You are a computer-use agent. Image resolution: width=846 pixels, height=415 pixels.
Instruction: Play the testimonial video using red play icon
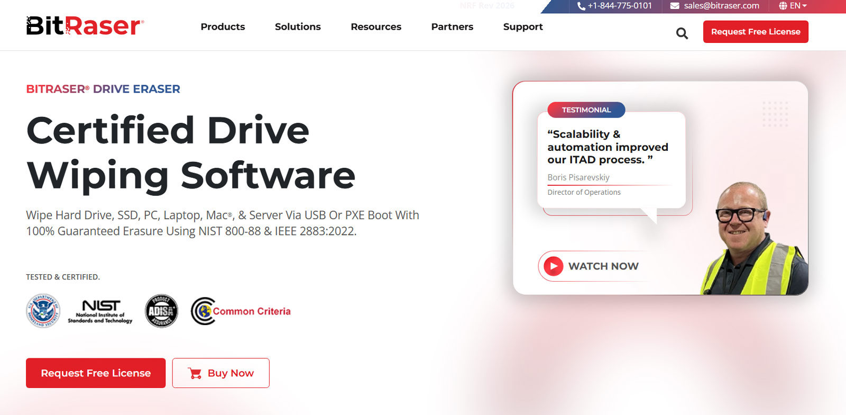(x=554, y=266)
